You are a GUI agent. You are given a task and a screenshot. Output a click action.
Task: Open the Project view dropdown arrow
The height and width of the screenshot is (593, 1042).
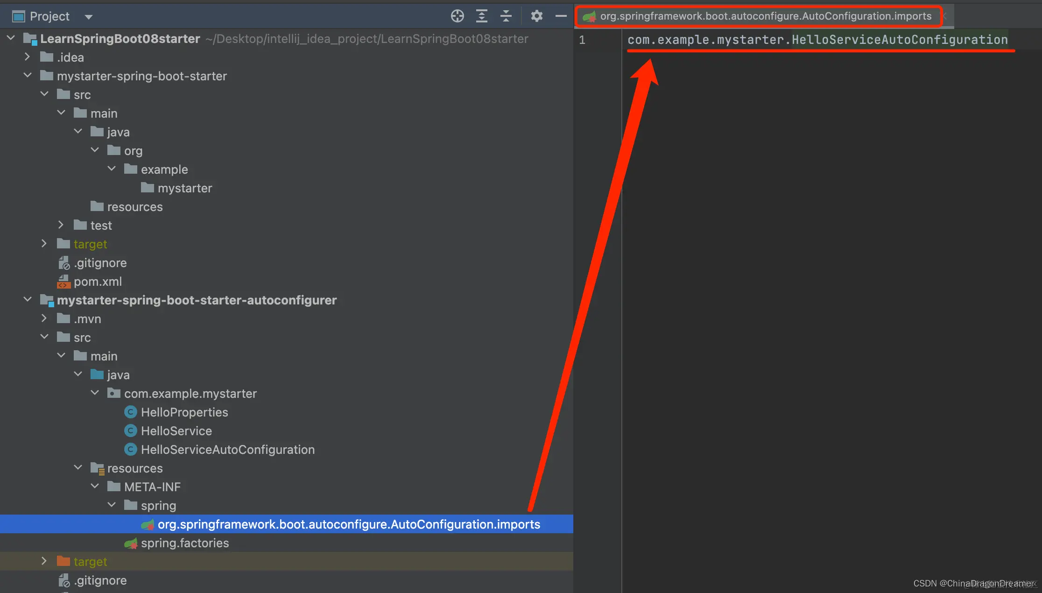pyautogui.click(x=88, y=17)
